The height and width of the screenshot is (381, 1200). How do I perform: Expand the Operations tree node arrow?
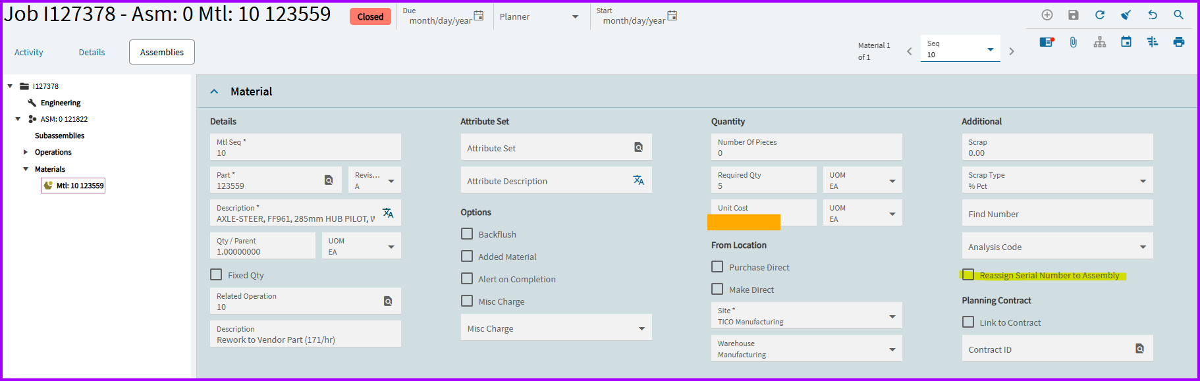click(x=26, y=152)
